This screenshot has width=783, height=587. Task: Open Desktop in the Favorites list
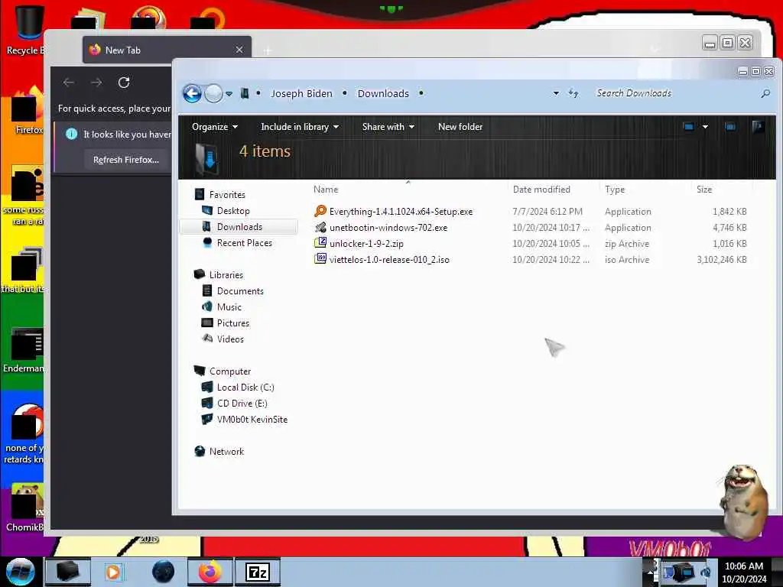233,211
